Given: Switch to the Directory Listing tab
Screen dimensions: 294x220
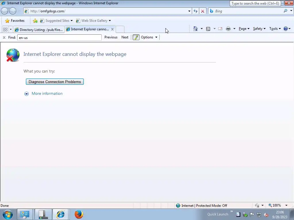Looking at the screenshot, I should pyautogui.click(x=39, y=30).
